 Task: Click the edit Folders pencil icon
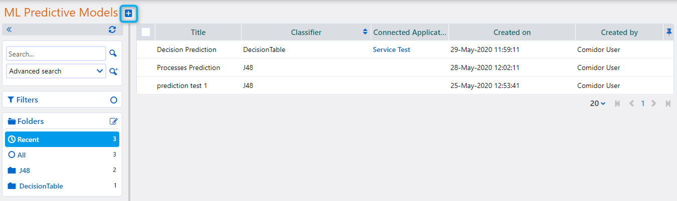(114, 121)
